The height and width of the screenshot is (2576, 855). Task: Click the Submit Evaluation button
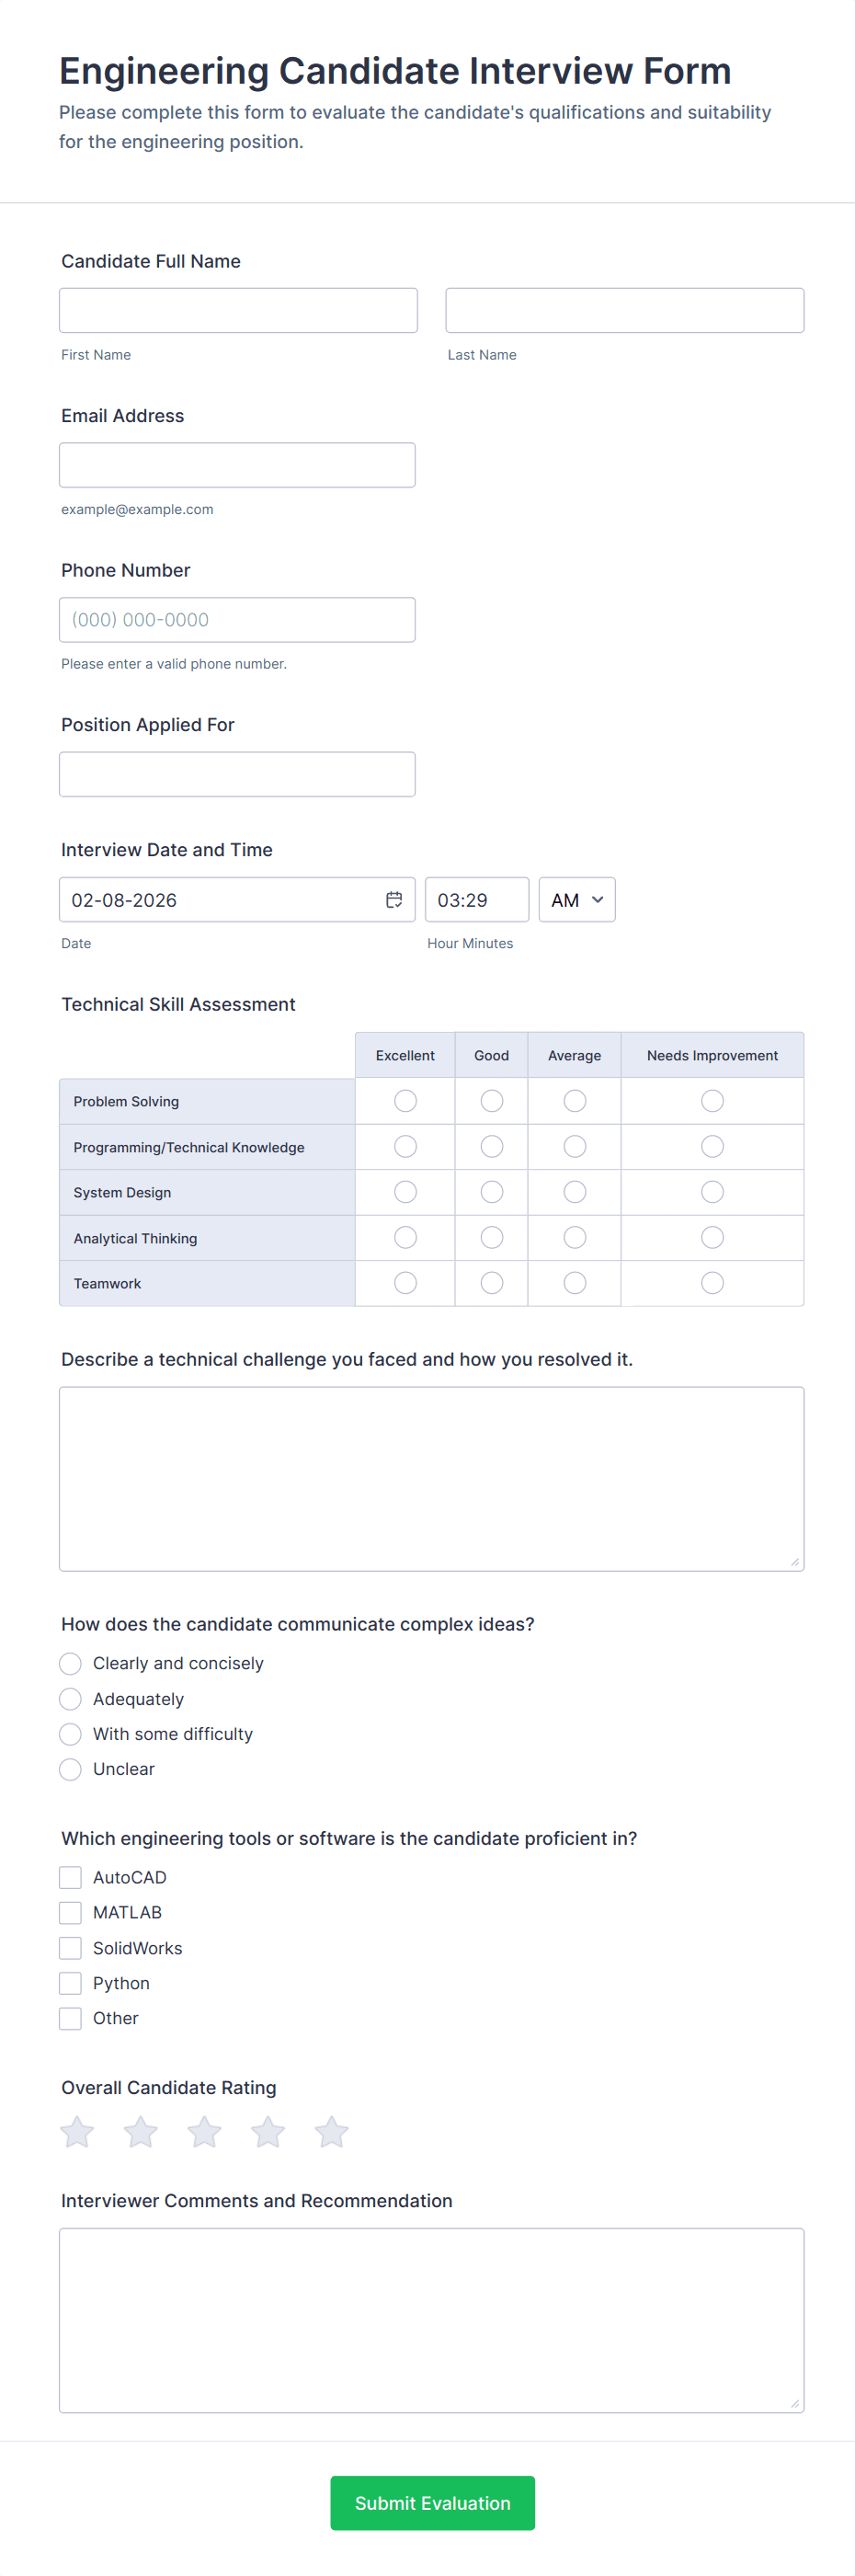(432, 2502)
